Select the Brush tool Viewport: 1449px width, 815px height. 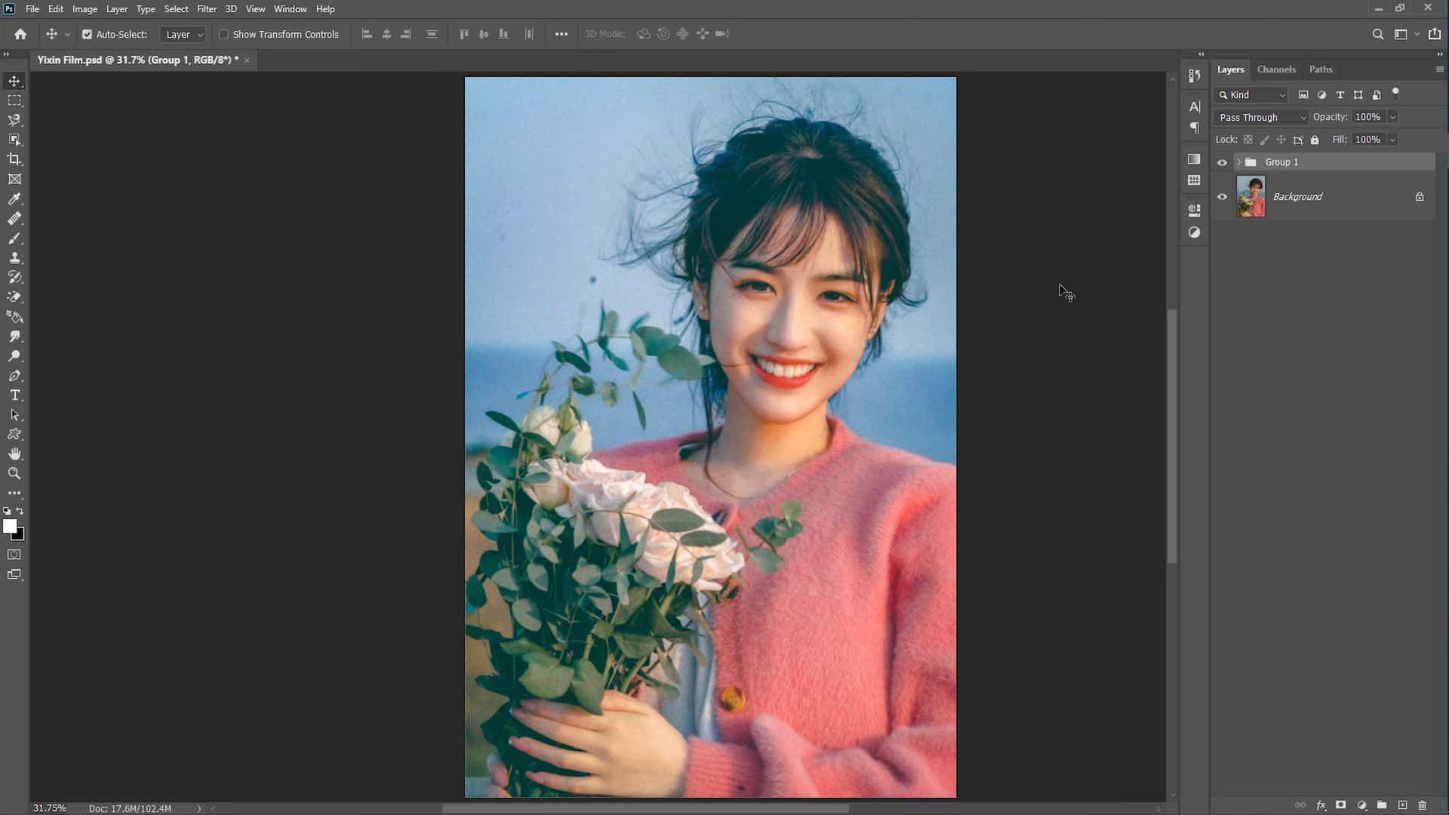pyautogui.click(x=14, y=238)
